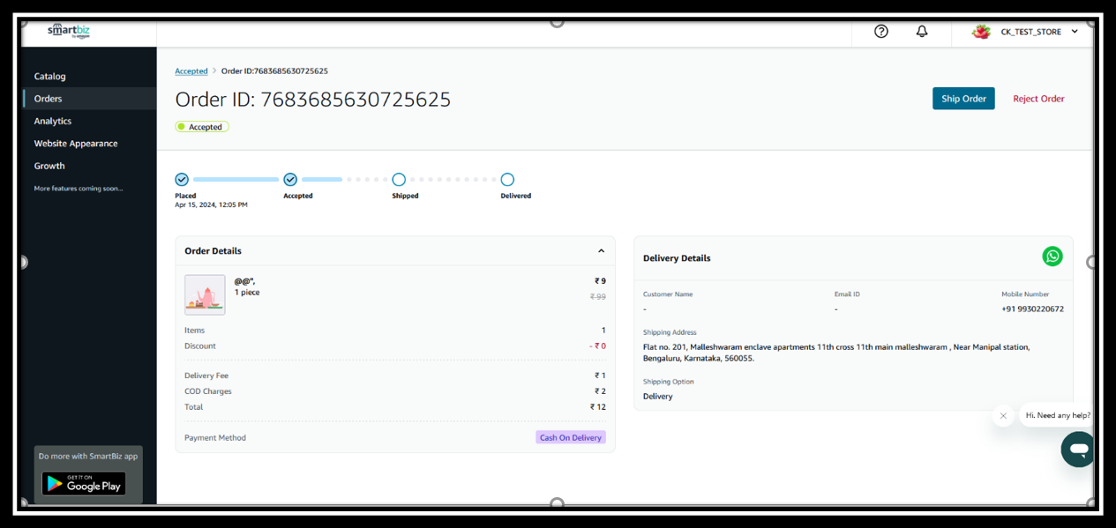Click the struck-through price ₹ 99
Image resolution: width=1116 pixels, height=528 pixels.
pos(598,297)
